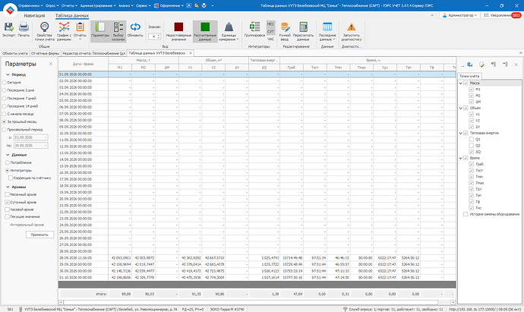Toggle Рассчитанные данные green swatch

(205, 27)
